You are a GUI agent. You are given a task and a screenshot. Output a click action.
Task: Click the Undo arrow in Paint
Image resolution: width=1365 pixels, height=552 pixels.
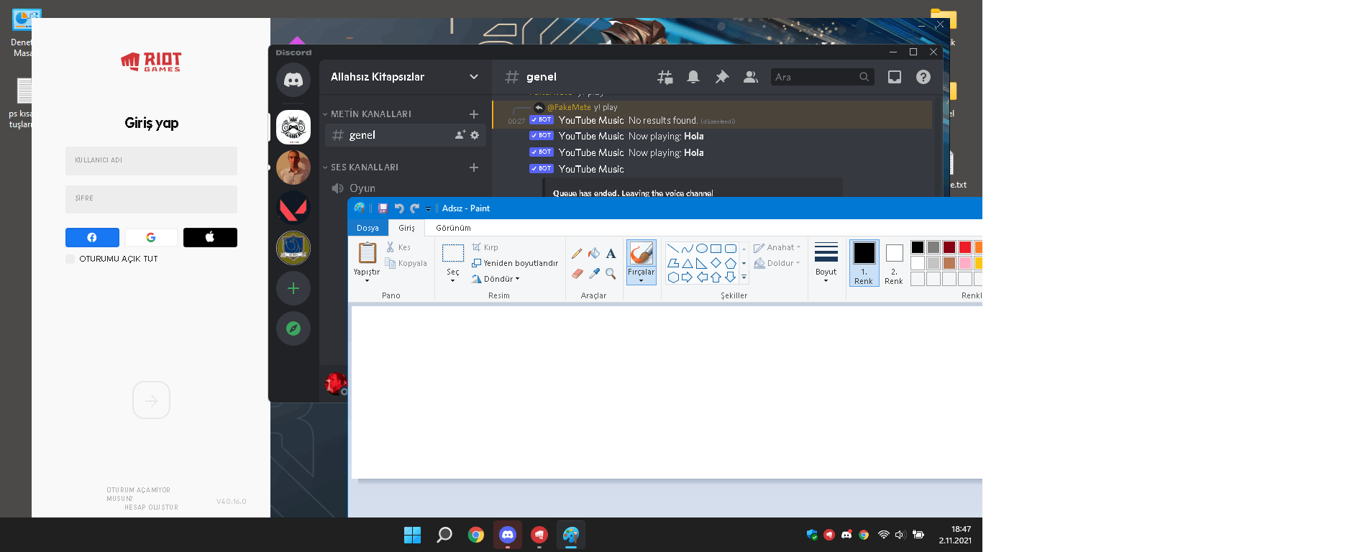pyautogui.click(x=399, y=208)
